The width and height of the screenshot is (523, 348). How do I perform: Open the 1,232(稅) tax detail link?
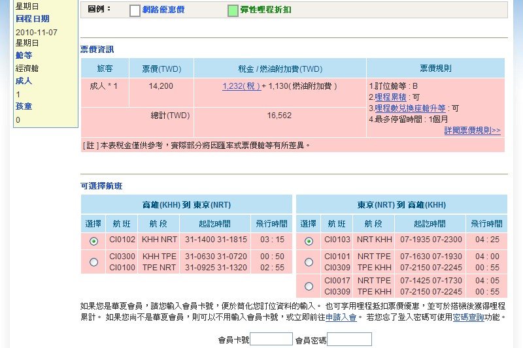[241, 86]
